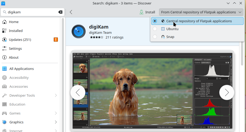
Task: Click the Graphics globe icon
Action: pyautogui.click(x=4, y=122)
